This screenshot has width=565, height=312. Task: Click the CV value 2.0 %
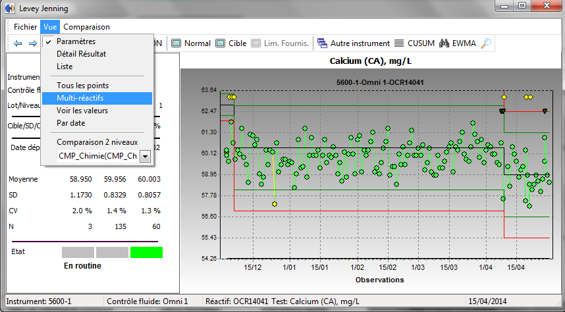pos(82,211)
